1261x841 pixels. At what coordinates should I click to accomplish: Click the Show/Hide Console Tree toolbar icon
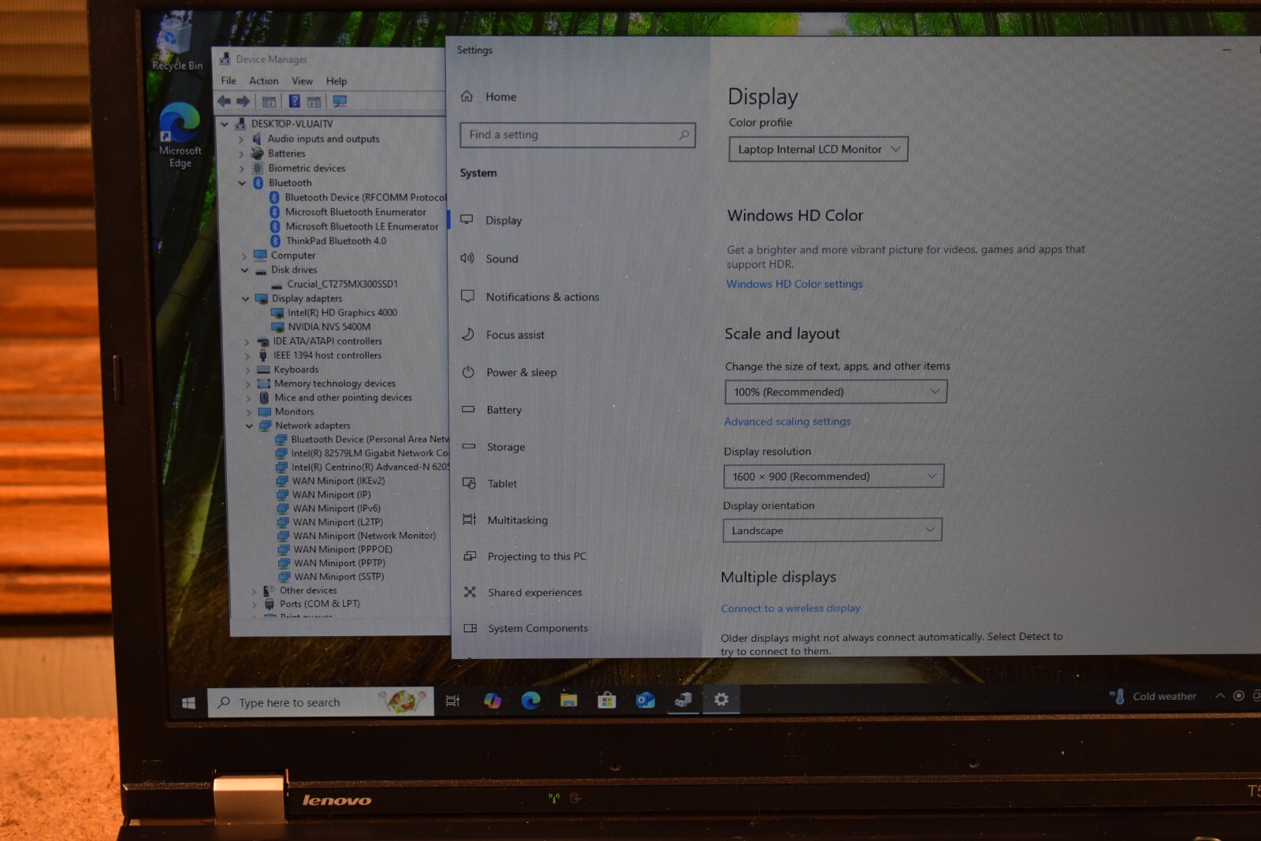[x=269, y=102]
